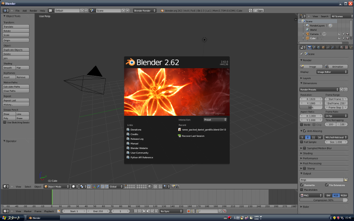The image size is (354, 221).
Task: Enable the Sampled Motion Blur checkbox
Action: coord(305,148)
